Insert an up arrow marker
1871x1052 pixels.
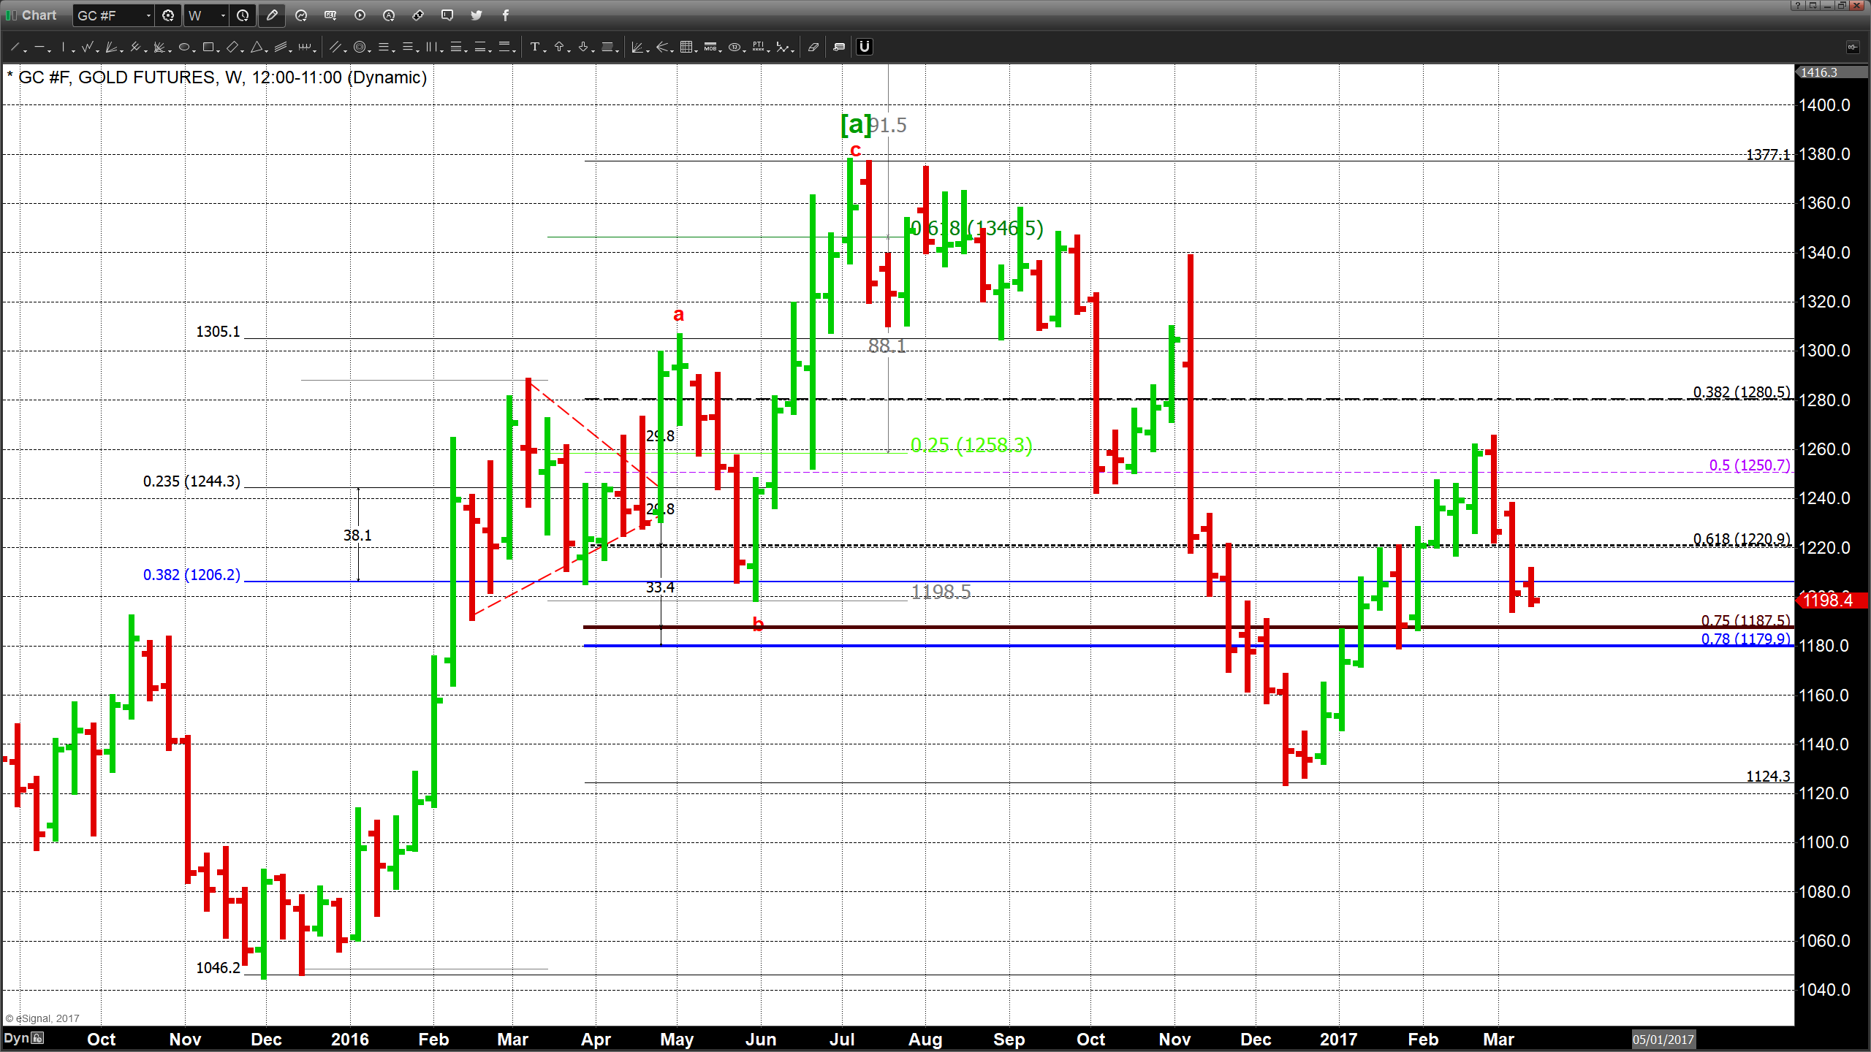[x=560, y=47]
